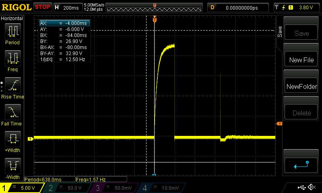Select the +Width measurement icon
The width and height of the screenshot is (322, 193).
[12, 140]
